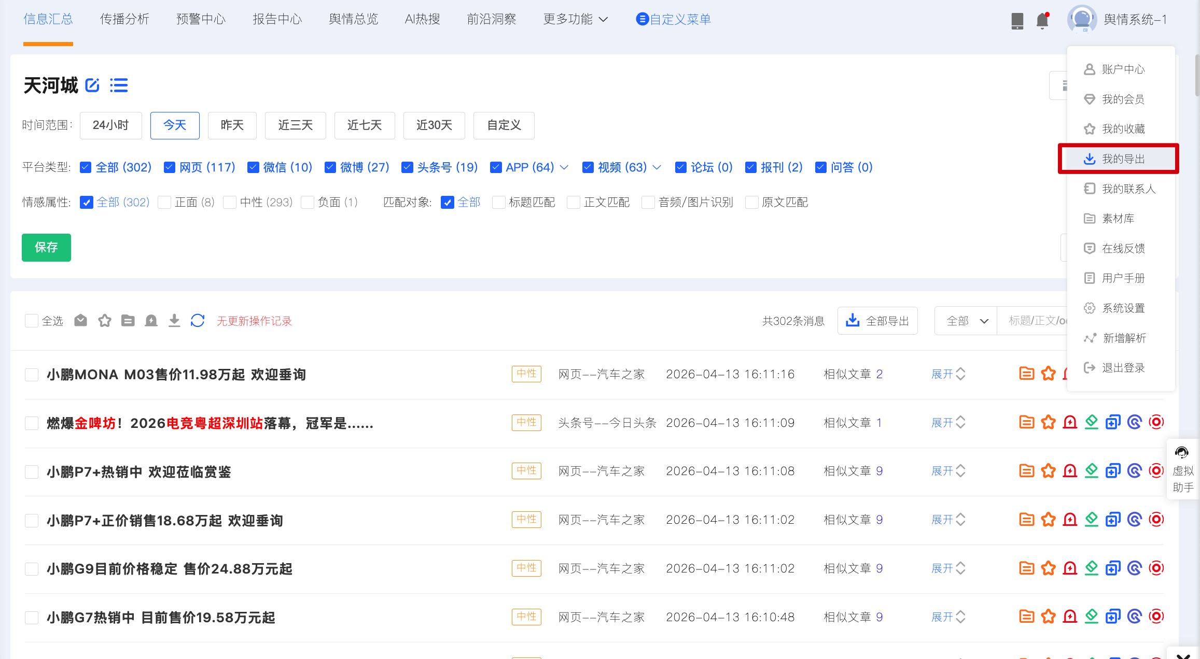Expand the APP (64) dropdown arrow

click(564, 167)
